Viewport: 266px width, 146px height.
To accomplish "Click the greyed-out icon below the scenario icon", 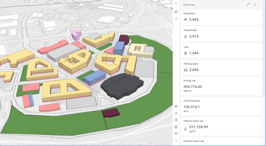I will point(176,19).
